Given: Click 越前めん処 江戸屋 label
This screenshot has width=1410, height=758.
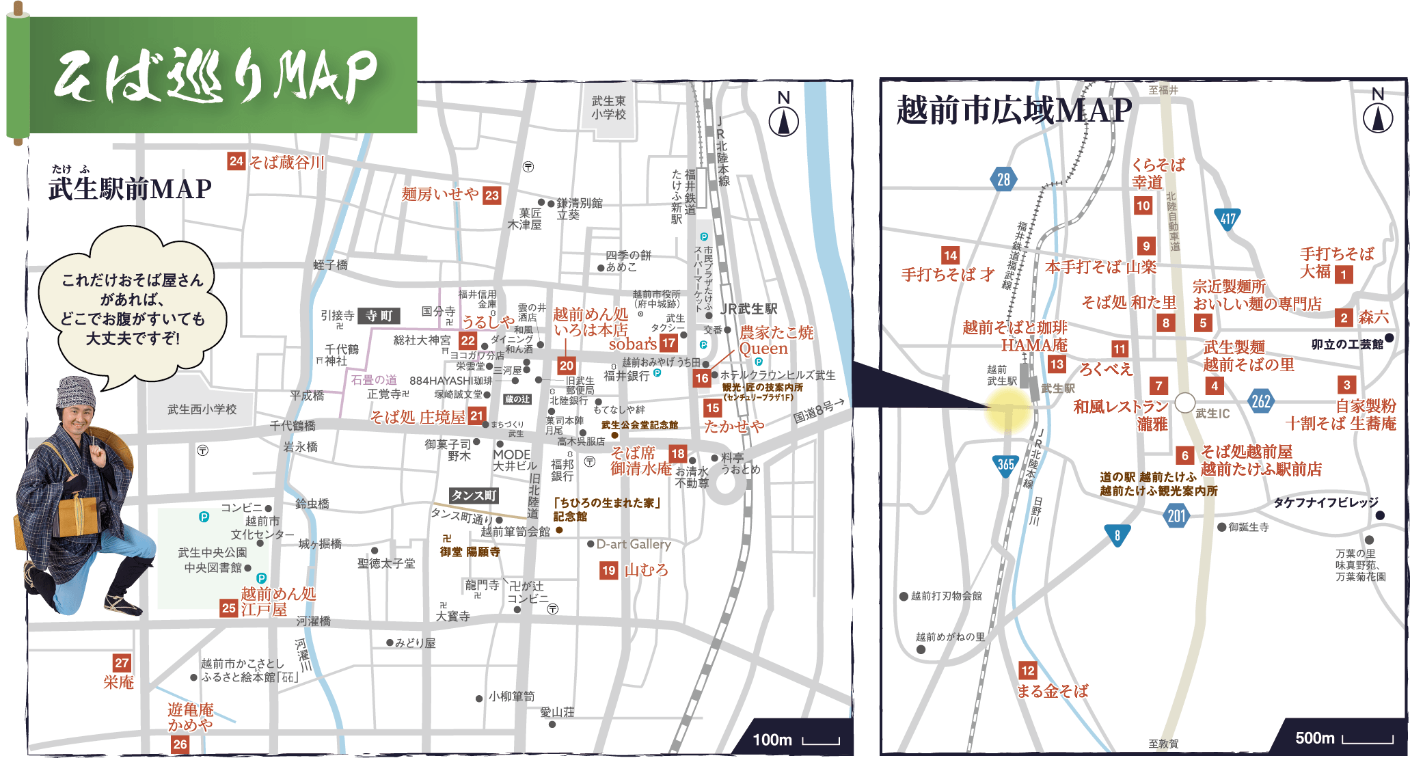Looking at the screenshot, I should coord(278,601).
